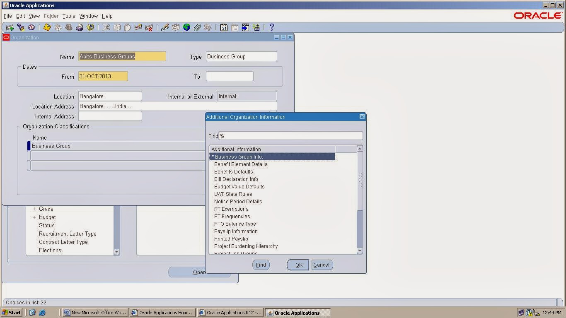The image size is (566, 318).
Task: Select Contract Letter Type in navigator
Action: (63, 242)
